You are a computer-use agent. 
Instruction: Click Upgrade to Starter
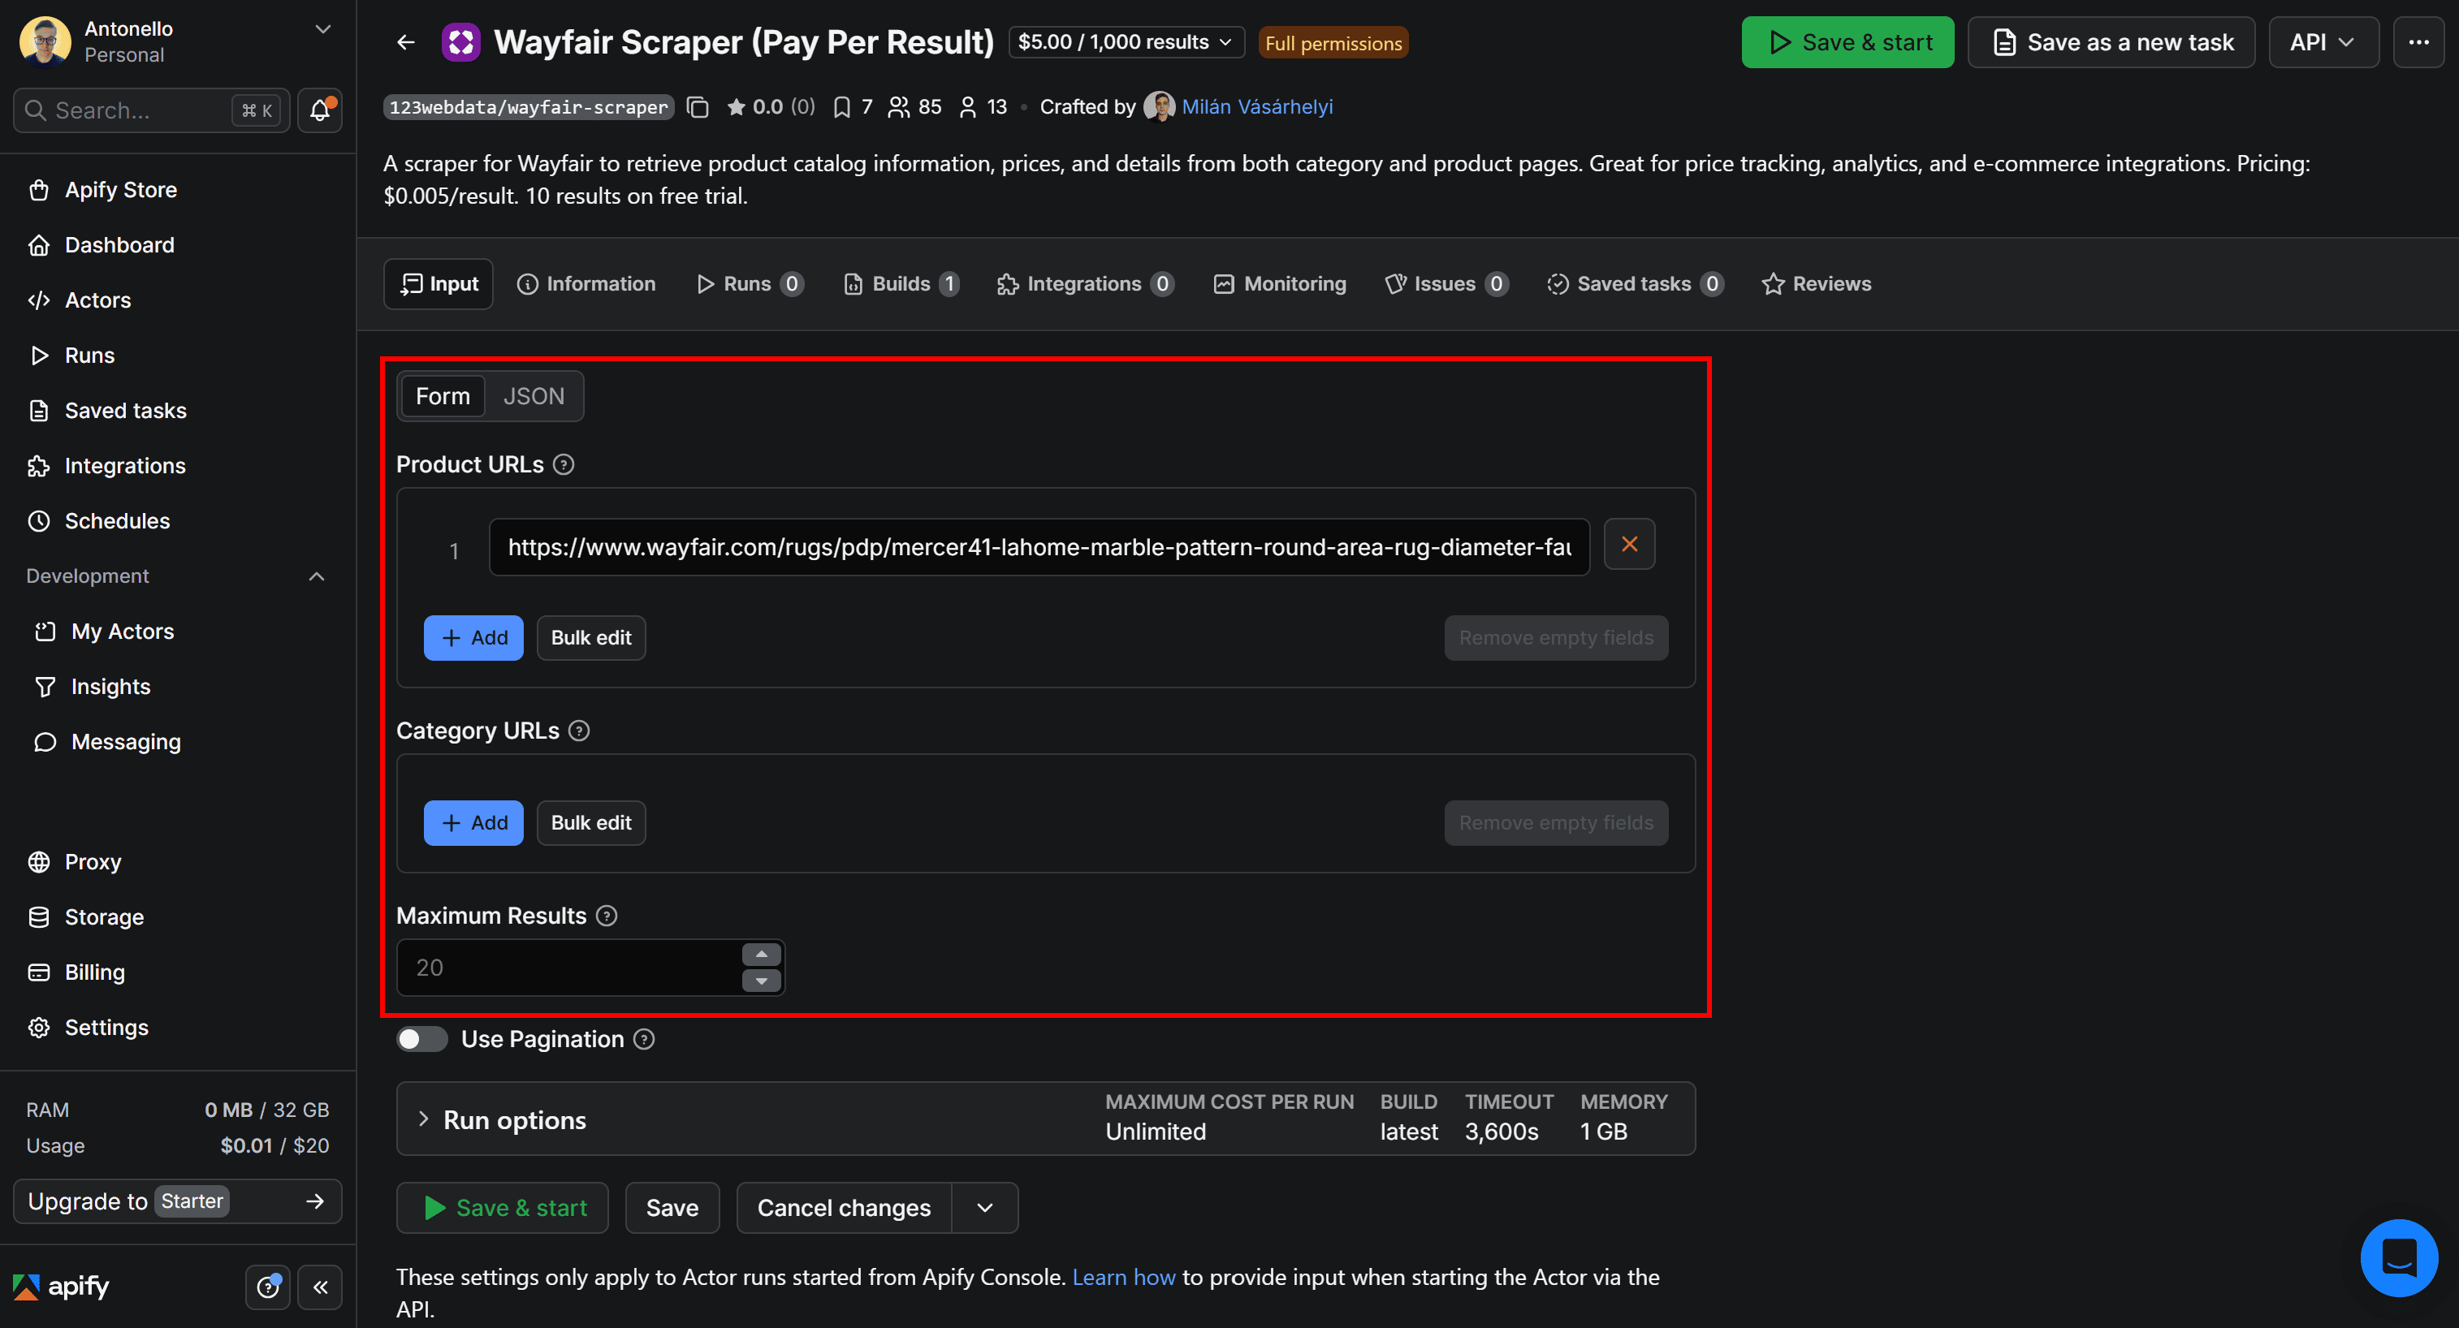178,1201
